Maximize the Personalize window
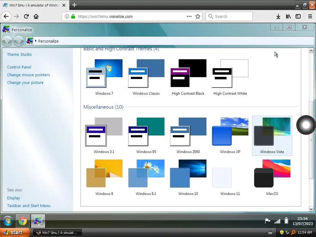 coord(289,27)
